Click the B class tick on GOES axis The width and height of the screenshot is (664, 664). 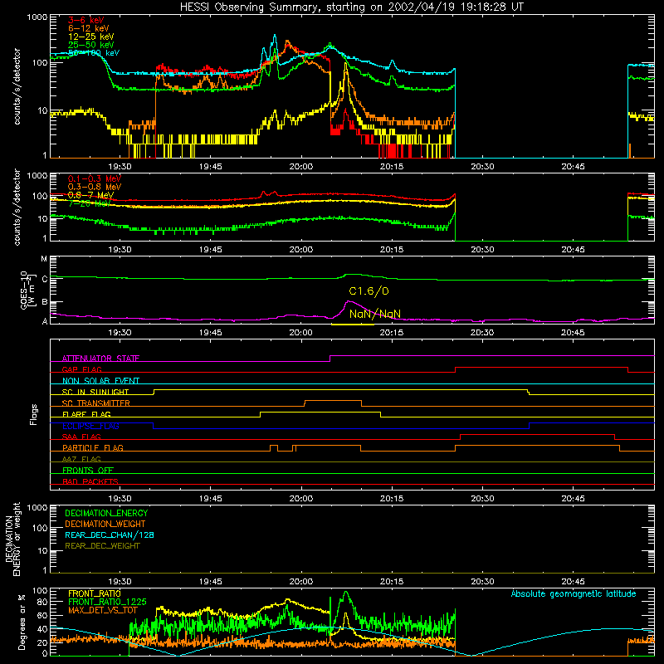pyautogui.click(x=45, y=302)
